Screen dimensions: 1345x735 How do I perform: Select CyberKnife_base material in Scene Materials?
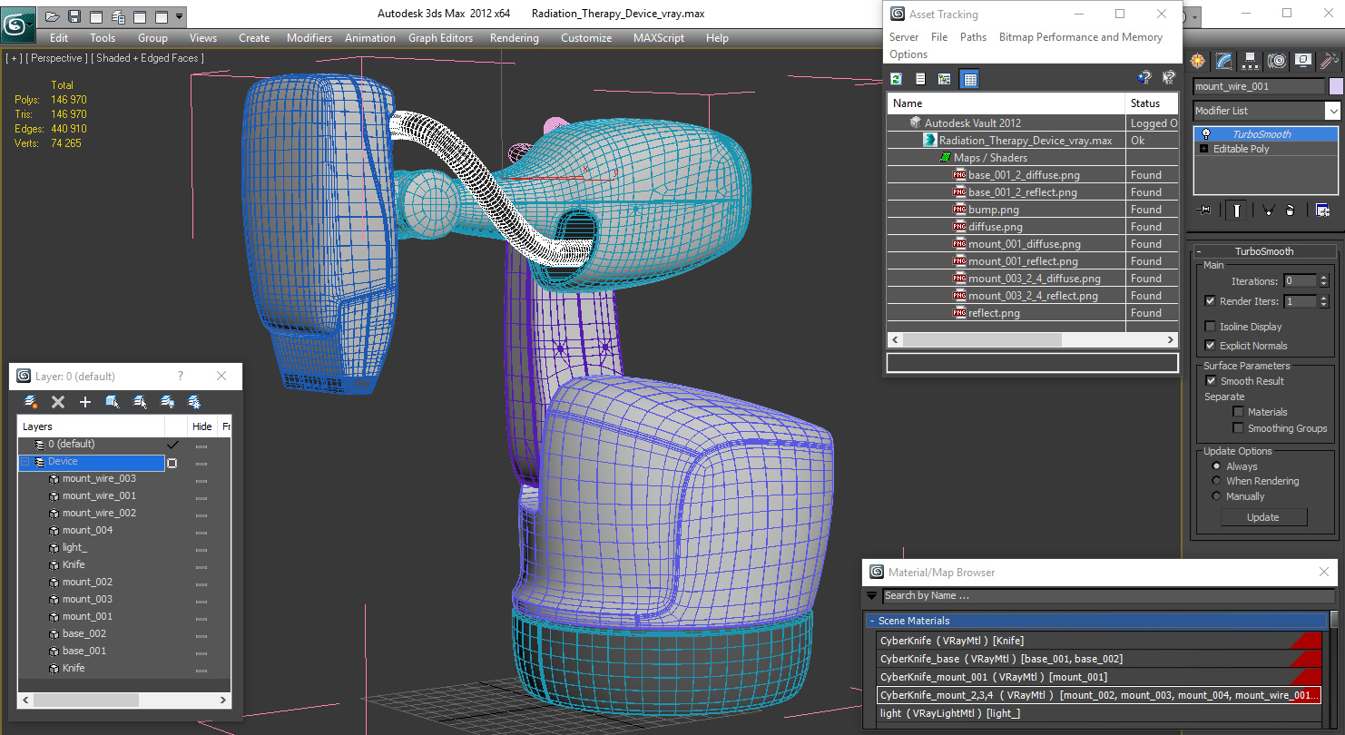tap(1099, 659)
